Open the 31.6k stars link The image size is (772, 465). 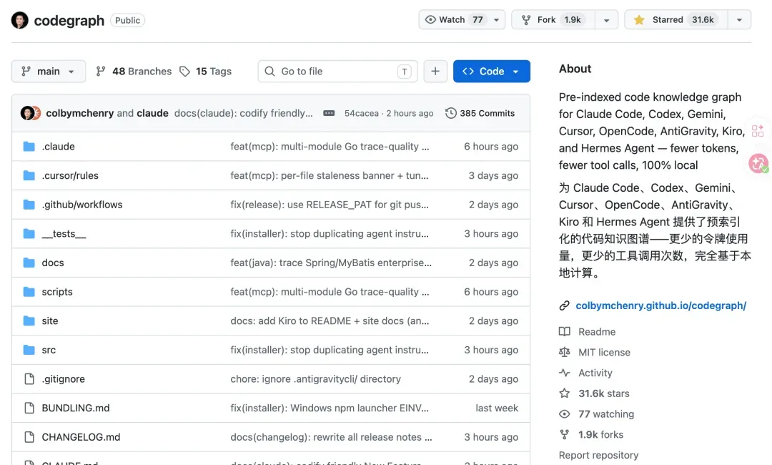[x=603, y=393]
